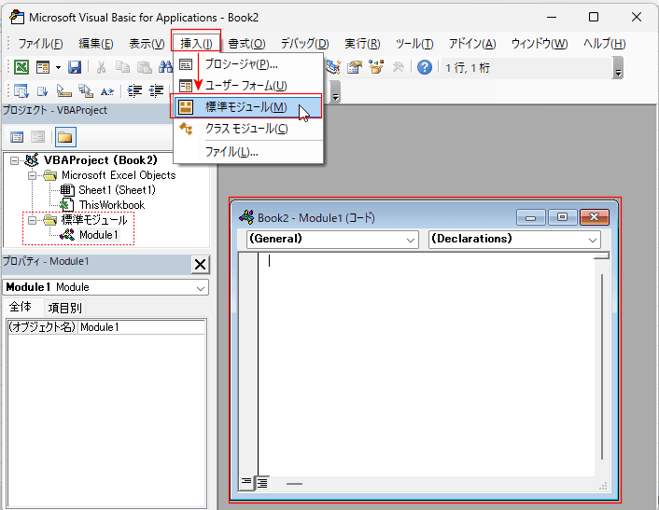Click the Insert UserForm toolbar icon

[x=43, y=67]
